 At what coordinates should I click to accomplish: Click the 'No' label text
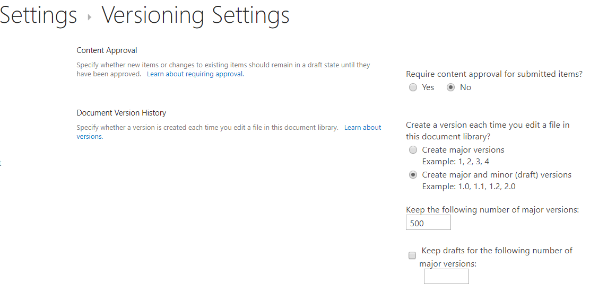click(465, 87)
